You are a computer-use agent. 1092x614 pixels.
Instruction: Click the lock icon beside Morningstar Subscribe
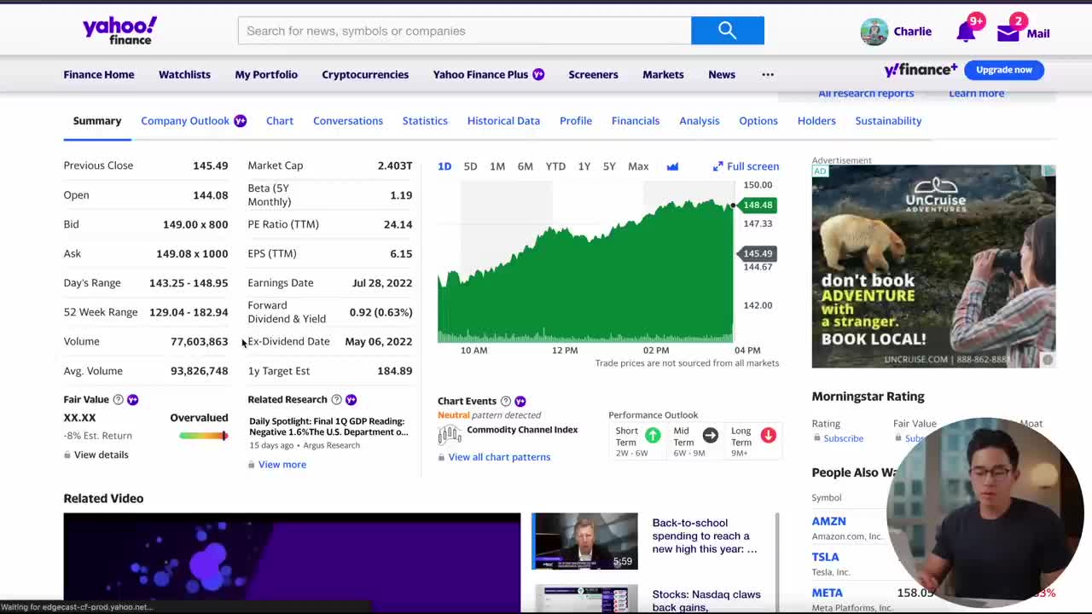816,438
